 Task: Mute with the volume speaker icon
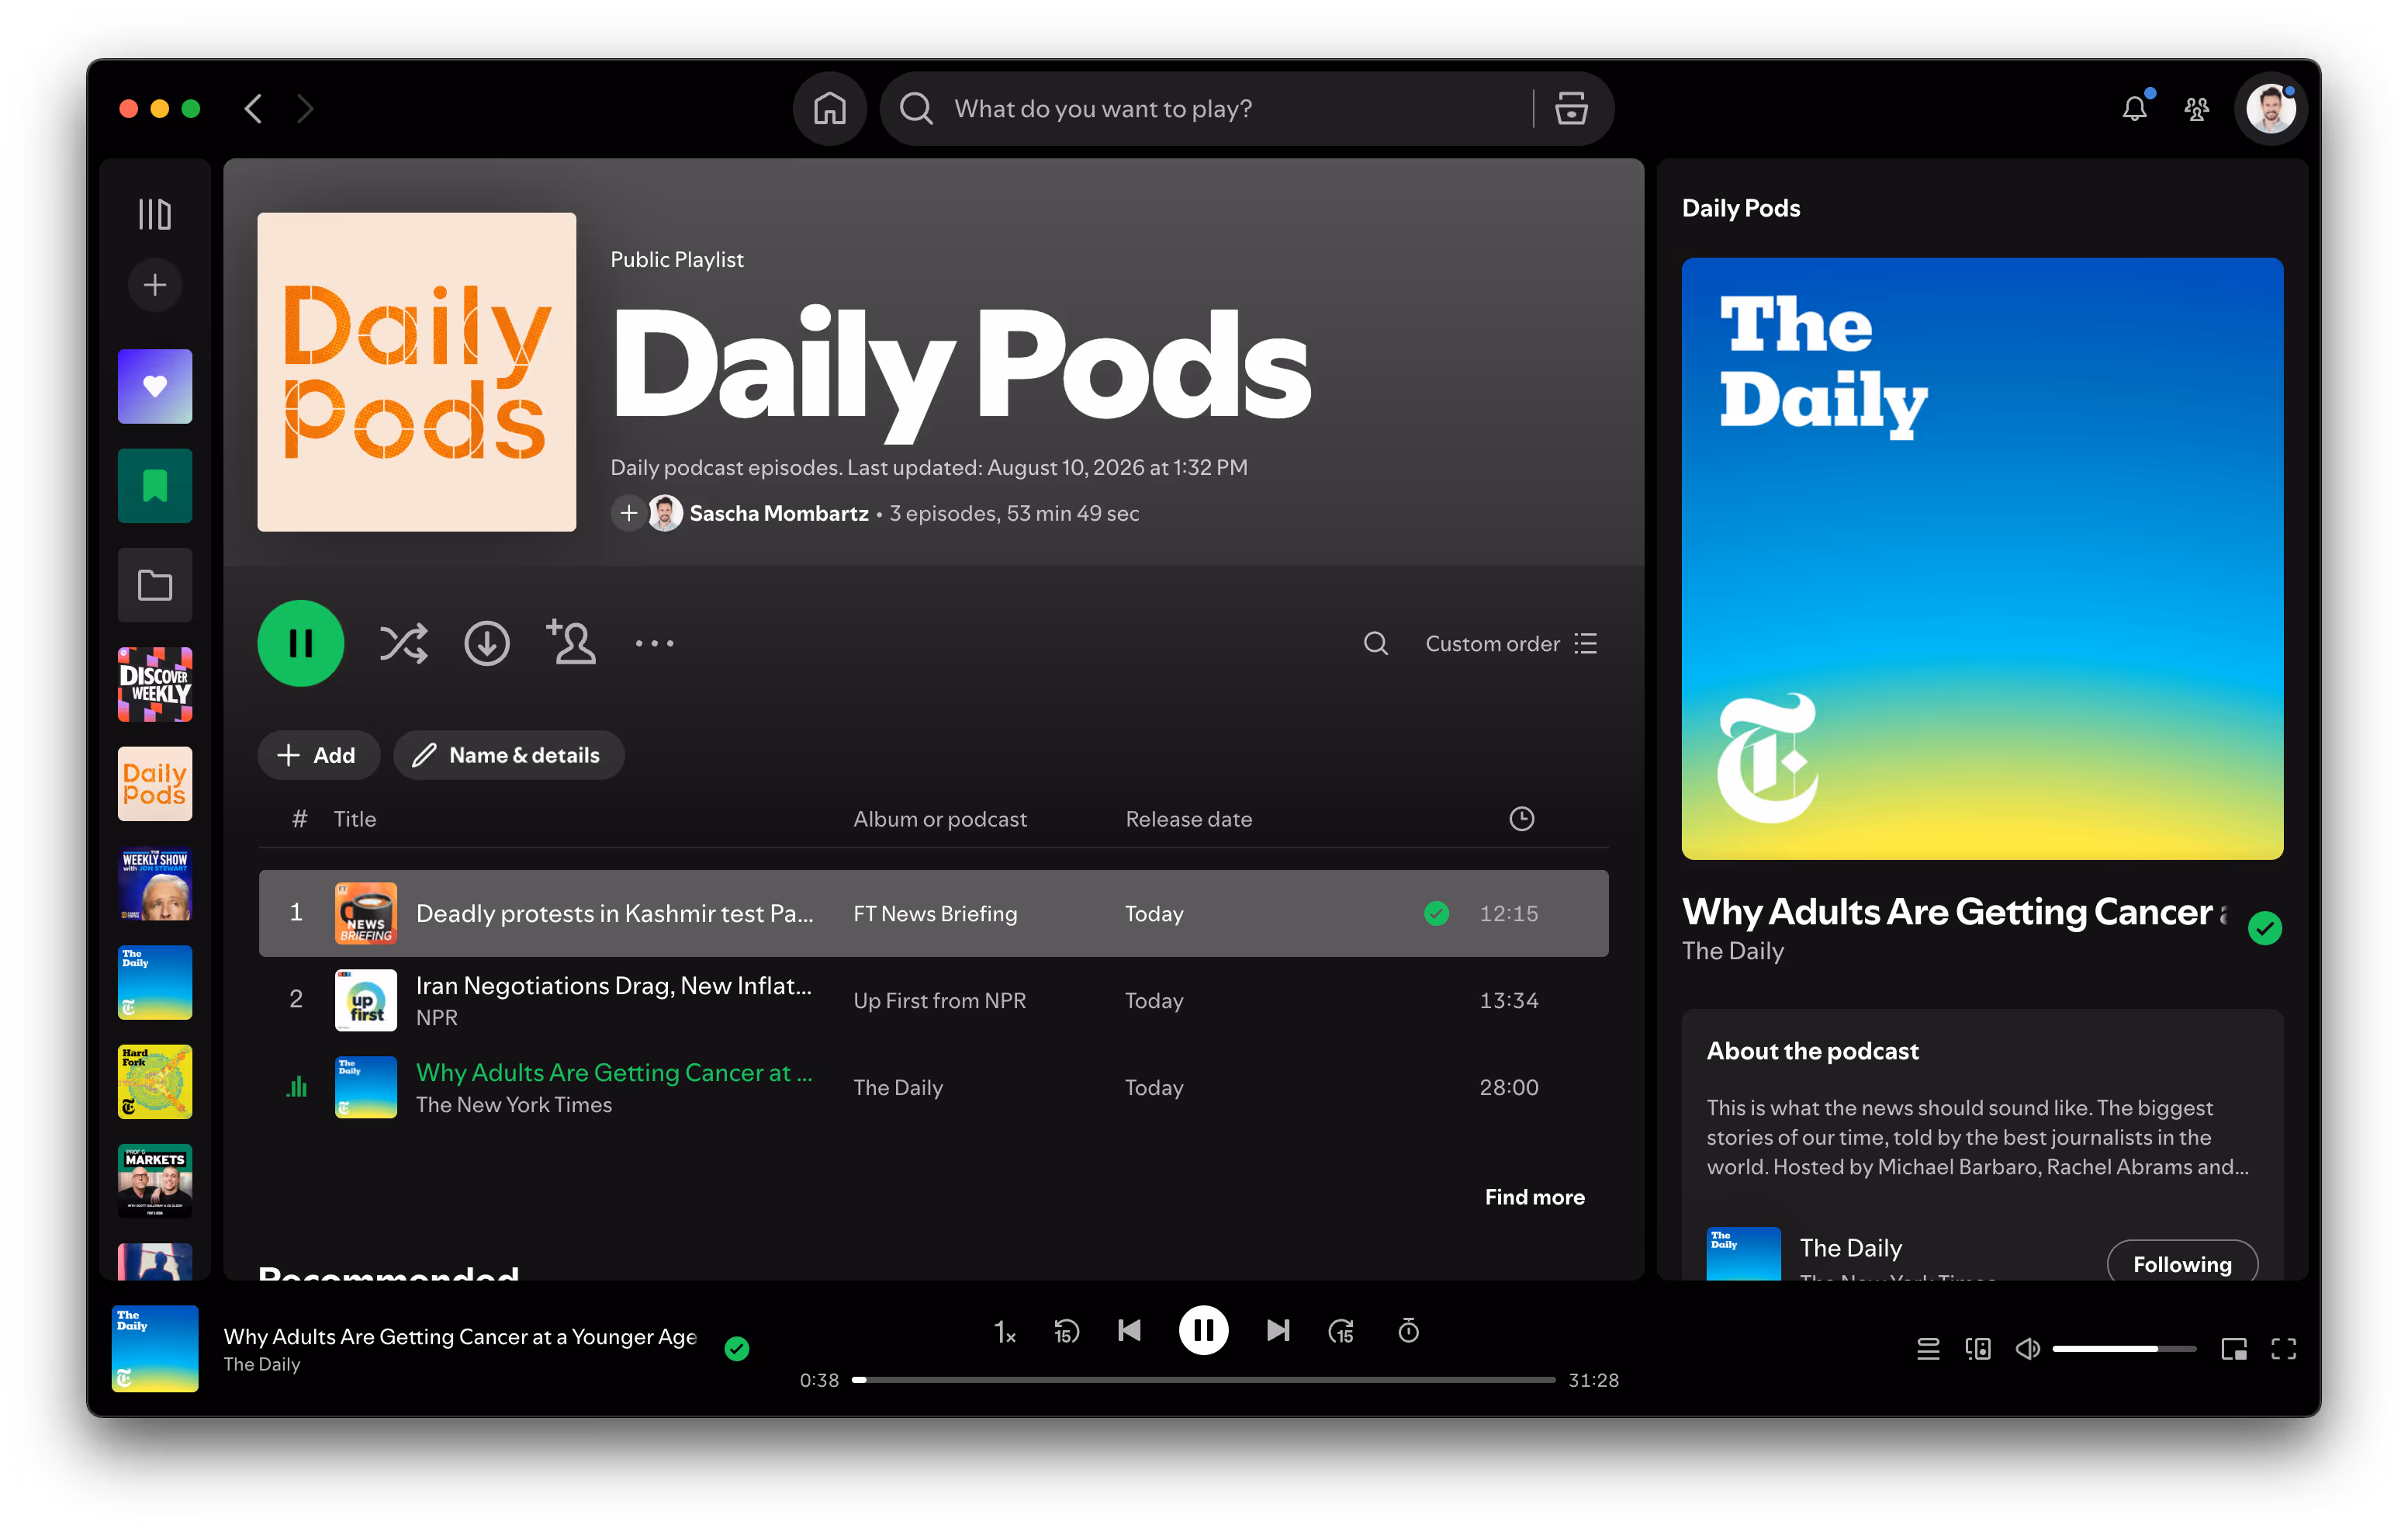pyautogui.click(x=2027, y=1349)
